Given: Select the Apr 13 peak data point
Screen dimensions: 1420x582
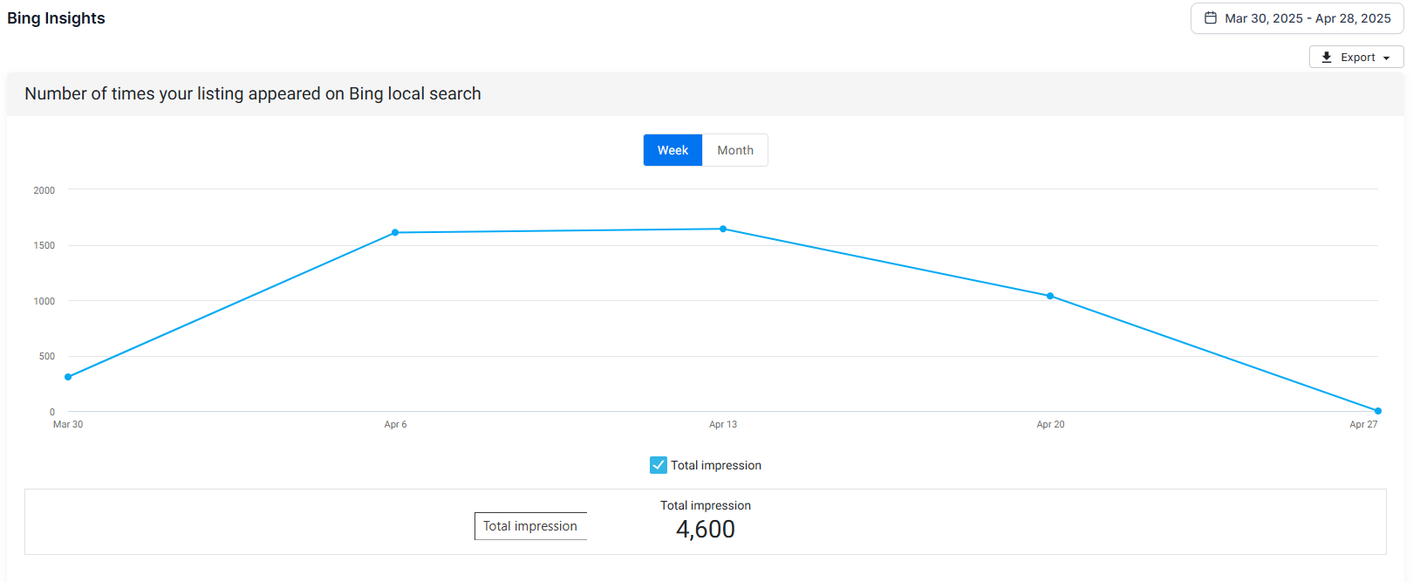Looking at the screenshot, I should 723,229.
